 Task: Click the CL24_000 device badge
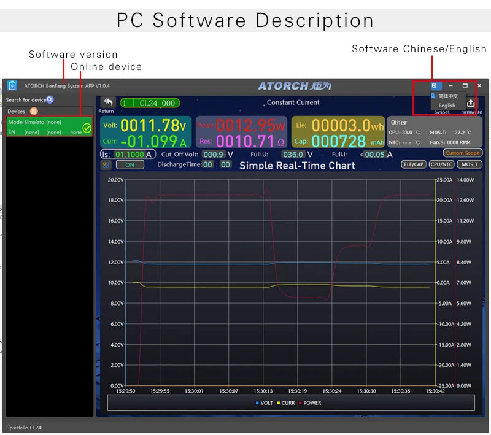[150, 103]
